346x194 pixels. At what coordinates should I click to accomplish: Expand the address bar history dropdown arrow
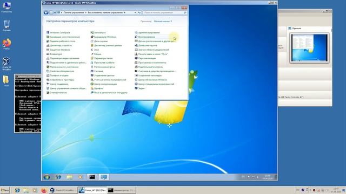pyautogui.click(x=135, y=13)
